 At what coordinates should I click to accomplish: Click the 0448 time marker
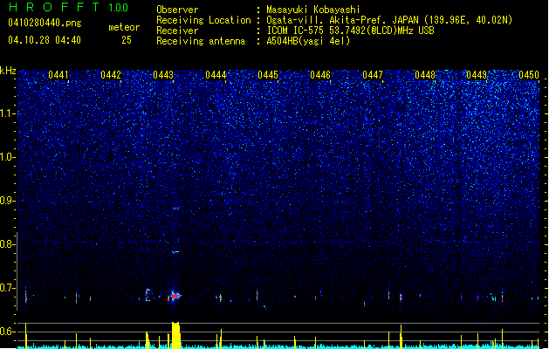tap(425, 75)
